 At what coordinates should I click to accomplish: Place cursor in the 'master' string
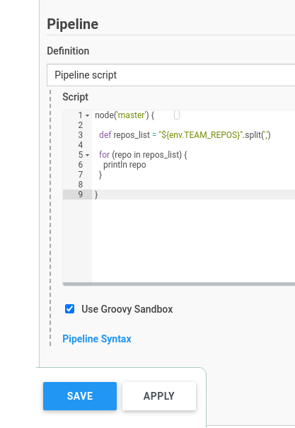pyautogui.click(x=131, y=115)
